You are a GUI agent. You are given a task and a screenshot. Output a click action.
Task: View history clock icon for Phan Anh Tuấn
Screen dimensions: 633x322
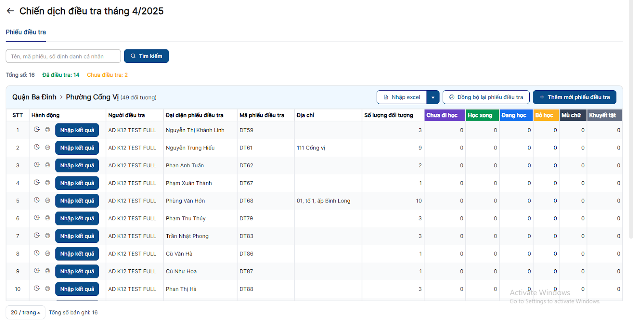point(37,165)
